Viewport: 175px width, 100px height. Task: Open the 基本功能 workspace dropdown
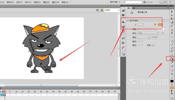point(115,2)
